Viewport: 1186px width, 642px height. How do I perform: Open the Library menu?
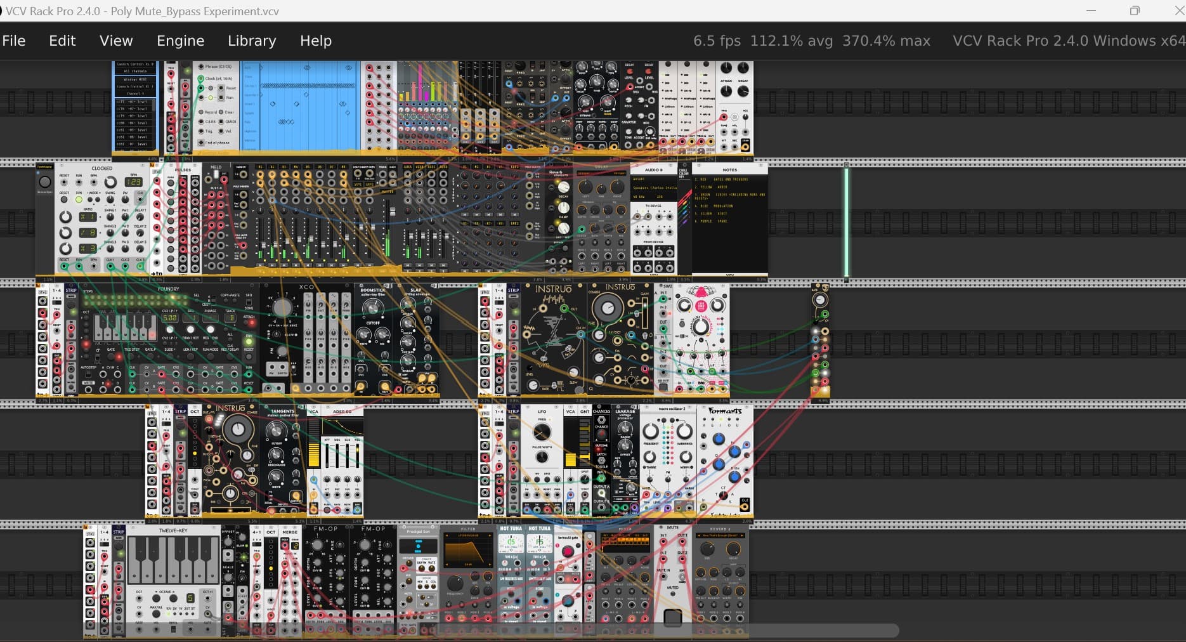click(x=252, y=41)
